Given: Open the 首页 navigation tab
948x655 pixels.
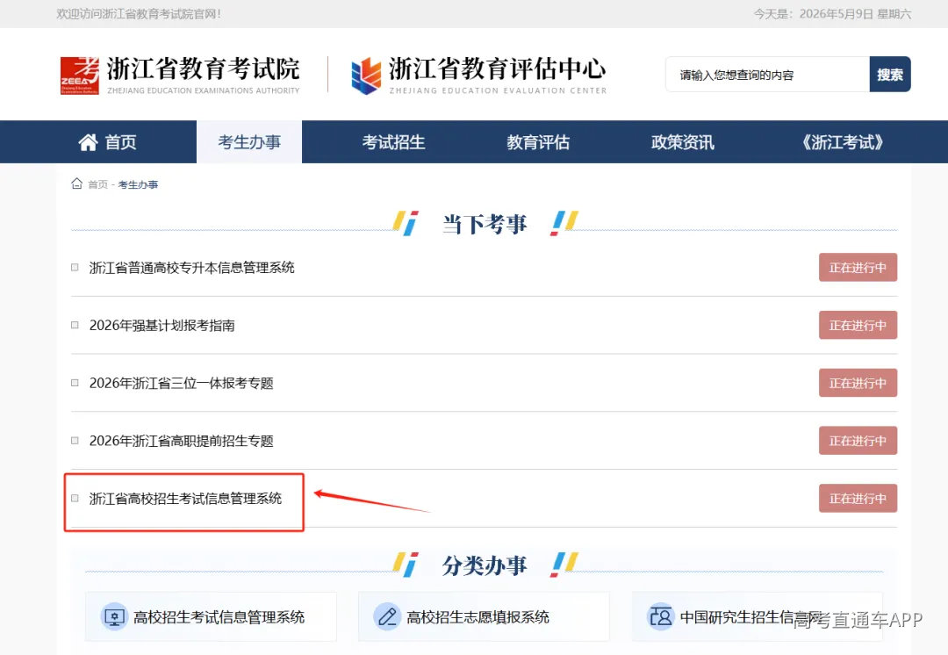Looking at the screenshot, I should tap(108, 142).
